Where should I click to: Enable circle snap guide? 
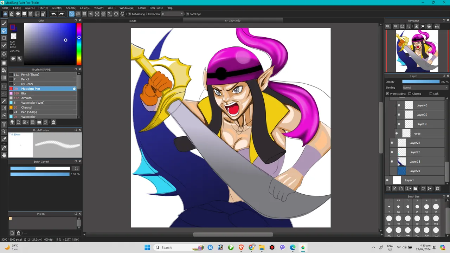tap(103, 14)
